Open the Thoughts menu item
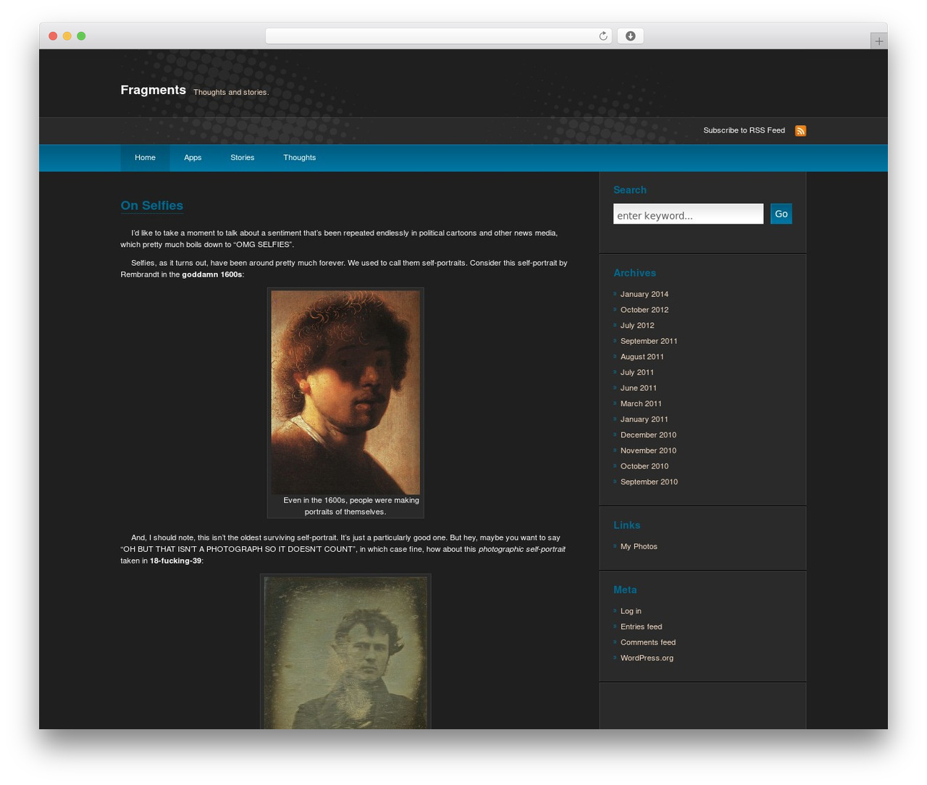The image size is (927, 785). pos(300,158)
